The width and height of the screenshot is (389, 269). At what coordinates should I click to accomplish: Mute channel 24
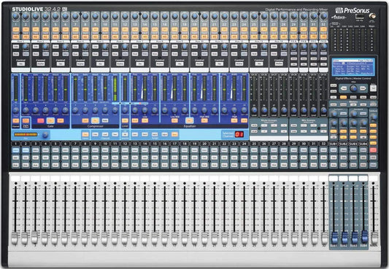[x=244, y=165]
